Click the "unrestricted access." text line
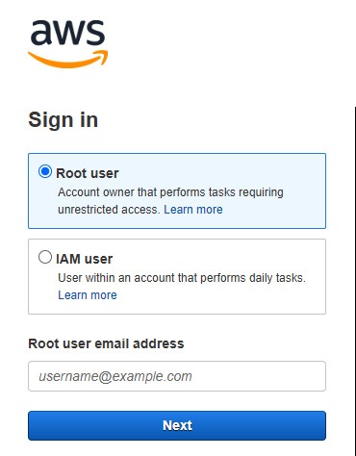 pyautogui.click(x=109, y=210)
